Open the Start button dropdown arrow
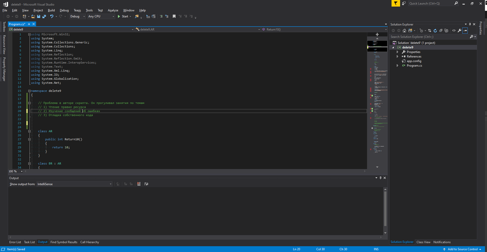Viewport: 487px width, 252px height. [130, 16]
